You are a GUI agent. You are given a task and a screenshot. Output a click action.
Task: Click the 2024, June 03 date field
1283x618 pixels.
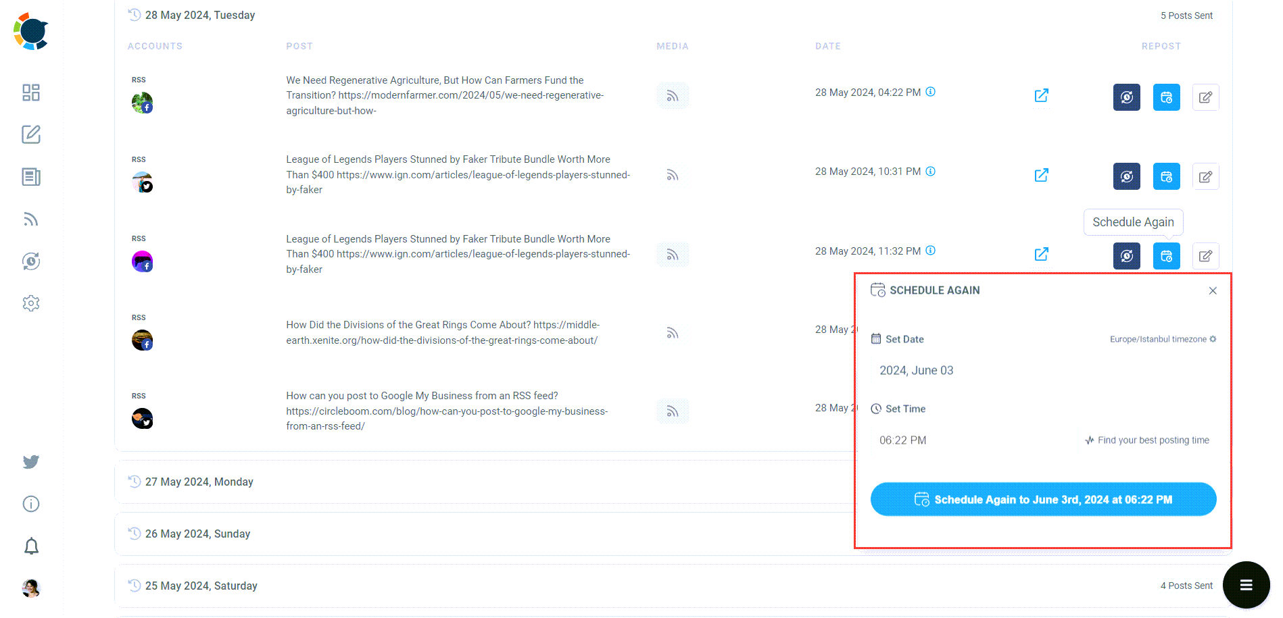(x=917, y=370)
